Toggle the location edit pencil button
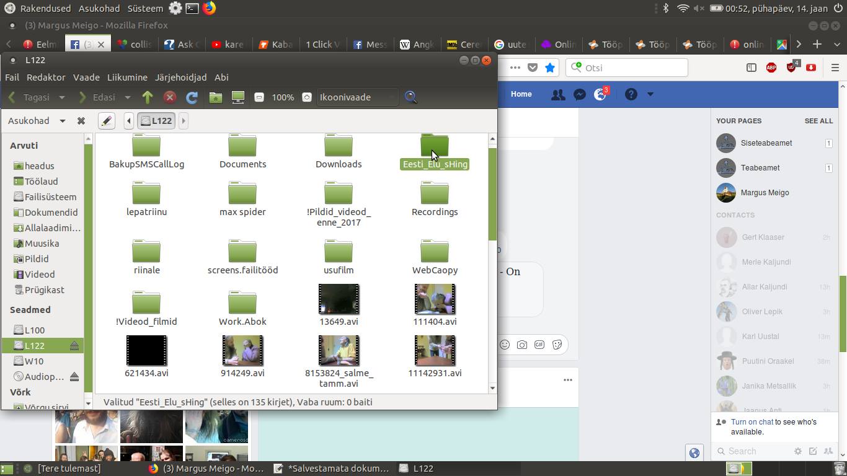Viewport: 847px width, 476px height. tap(107, 121)
